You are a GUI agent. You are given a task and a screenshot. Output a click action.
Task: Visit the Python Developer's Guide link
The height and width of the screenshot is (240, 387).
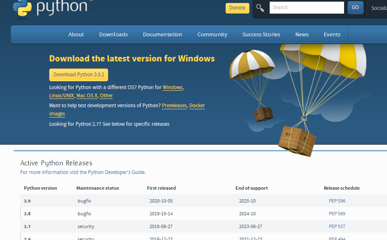[x=83, y=172]
